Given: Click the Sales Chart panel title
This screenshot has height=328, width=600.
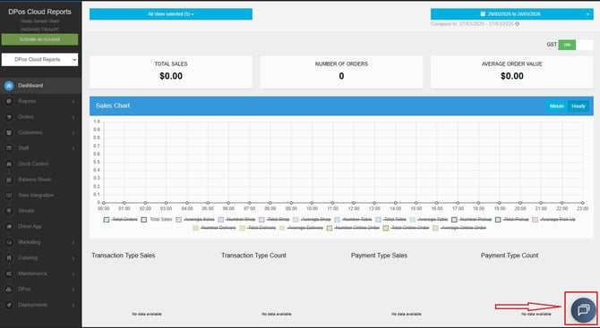Looking at the screenshot, I should (x=113, y=105).
